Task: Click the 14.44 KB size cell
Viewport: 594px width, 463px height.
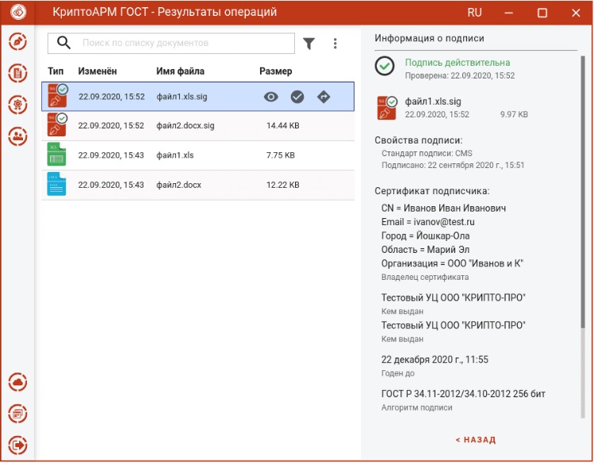Action: click(x=283, y=126)
